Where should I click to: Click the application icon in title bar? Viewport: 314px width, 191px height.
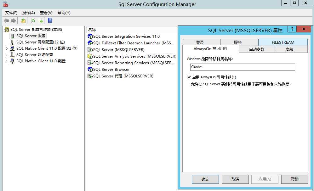pyautogui.click(x=5, y=4)
